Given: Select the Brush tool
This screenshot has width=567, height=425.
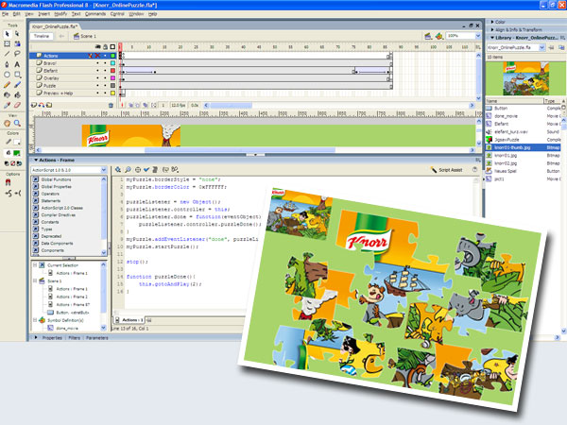Looking at the screenshot, I should pos(17,85).
